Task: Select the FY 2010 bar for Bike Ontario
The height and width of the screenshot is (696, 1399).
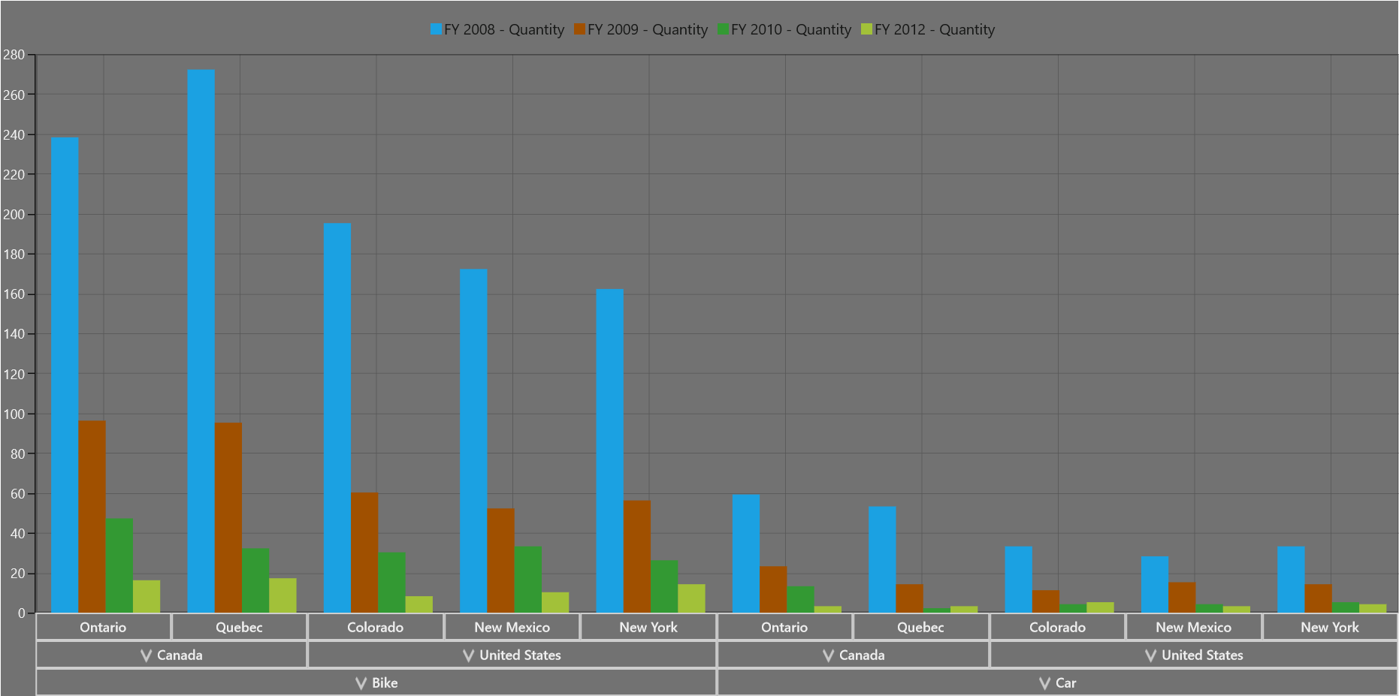Action: click(x=119, y=566)
